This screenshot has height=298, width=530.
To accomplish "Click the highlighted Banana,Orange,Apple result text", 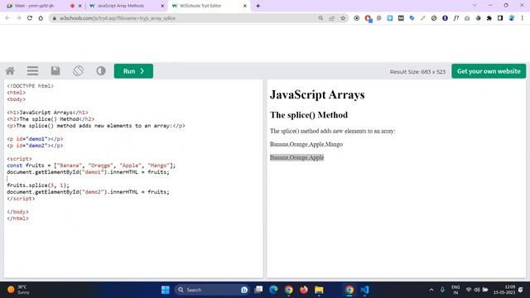I will pyautogui.click(x=296, y=157).
